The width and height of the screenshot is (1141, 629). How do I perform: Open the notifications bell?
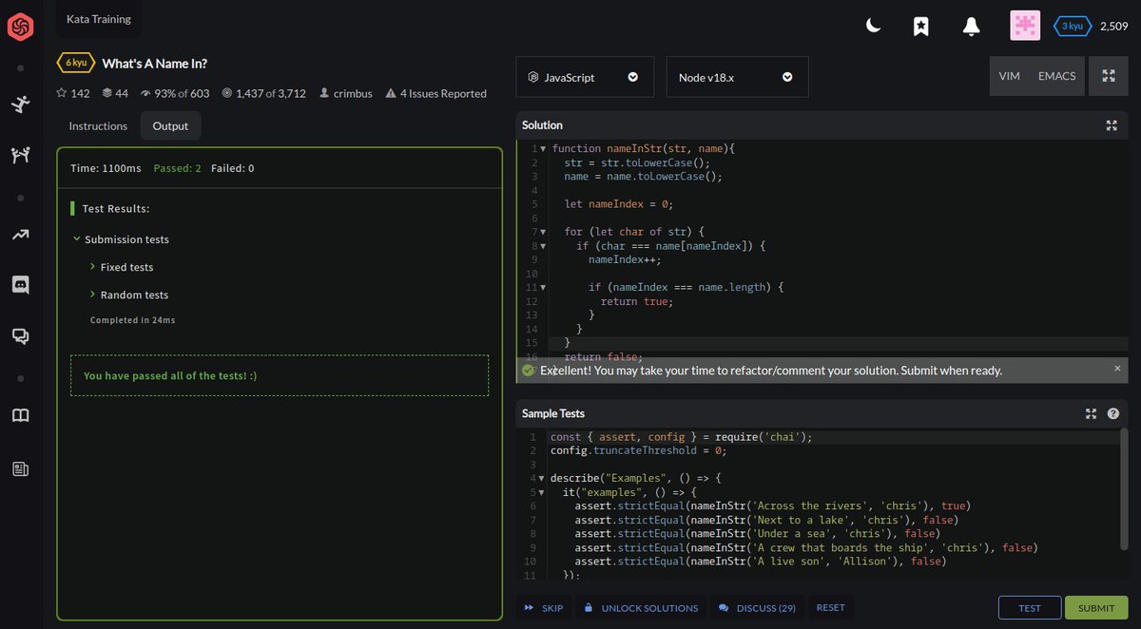[x=971, y=27]
